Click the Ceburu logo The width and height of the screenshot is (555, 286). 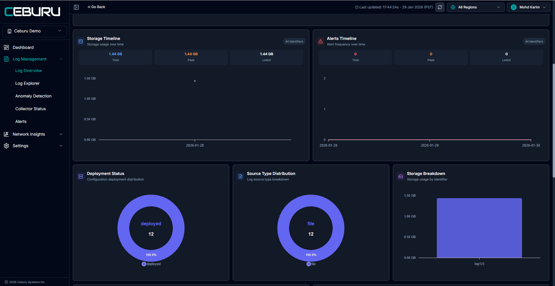click(32, 12)
